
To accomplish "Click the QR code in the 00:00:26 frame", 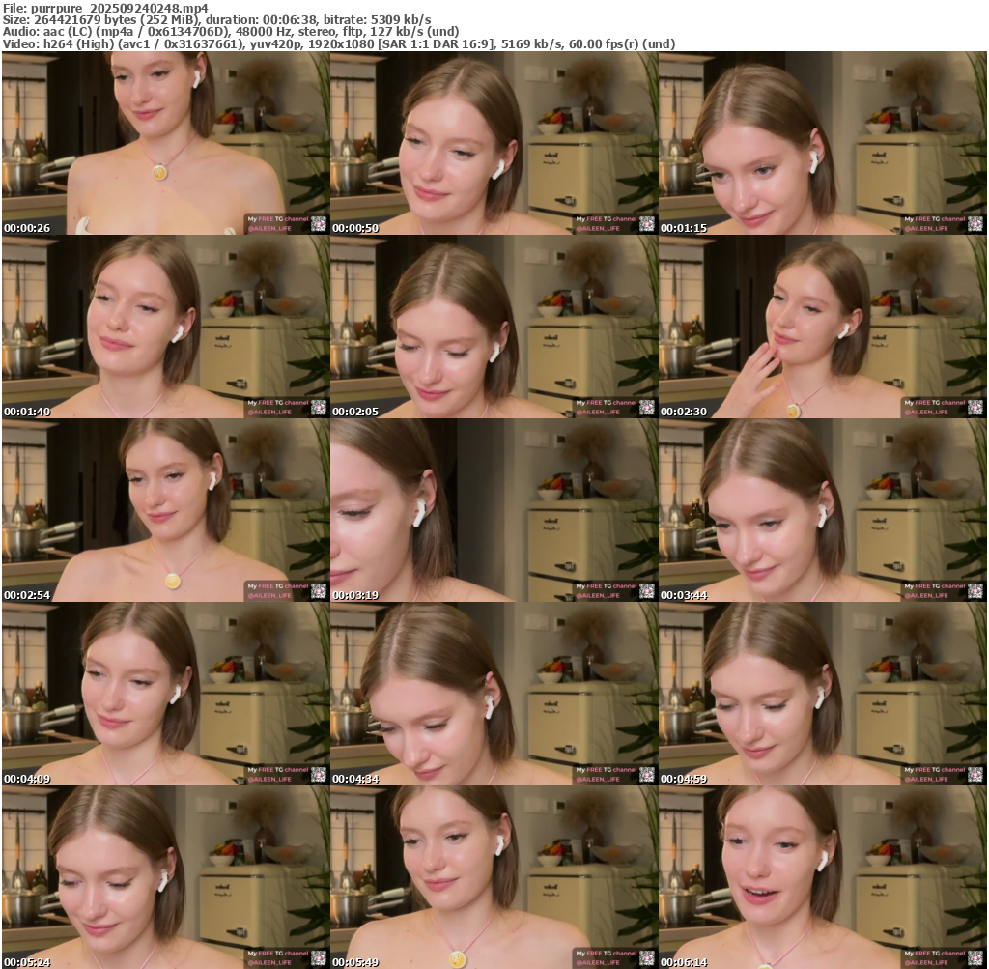I will point(319,224).
